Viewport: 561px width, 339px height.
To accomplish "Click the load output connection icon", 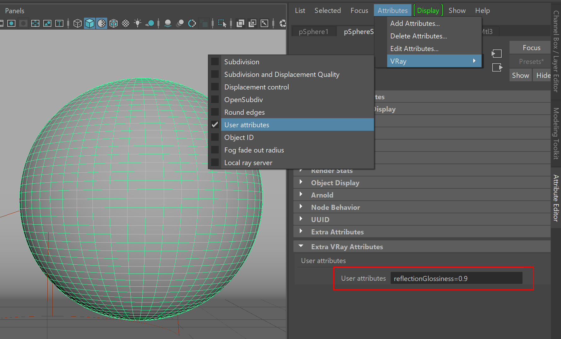I will [x=497, y=67].
